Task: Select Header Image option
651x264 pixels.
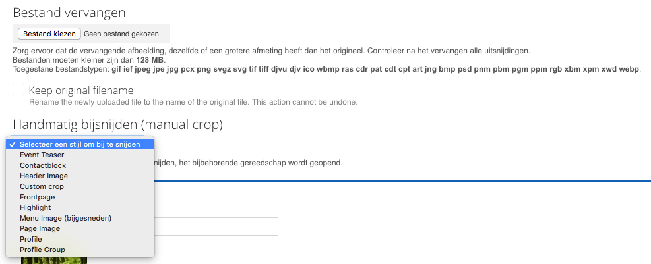Action: (44, 176)
